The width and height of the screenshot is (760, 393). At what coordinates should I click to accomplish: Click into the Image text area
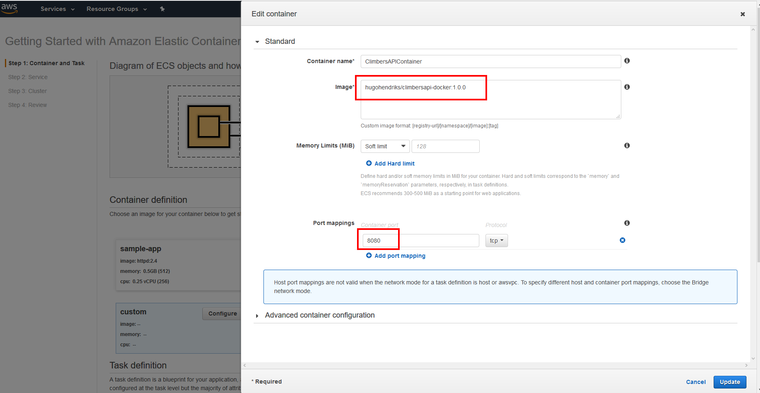point(490,99)
